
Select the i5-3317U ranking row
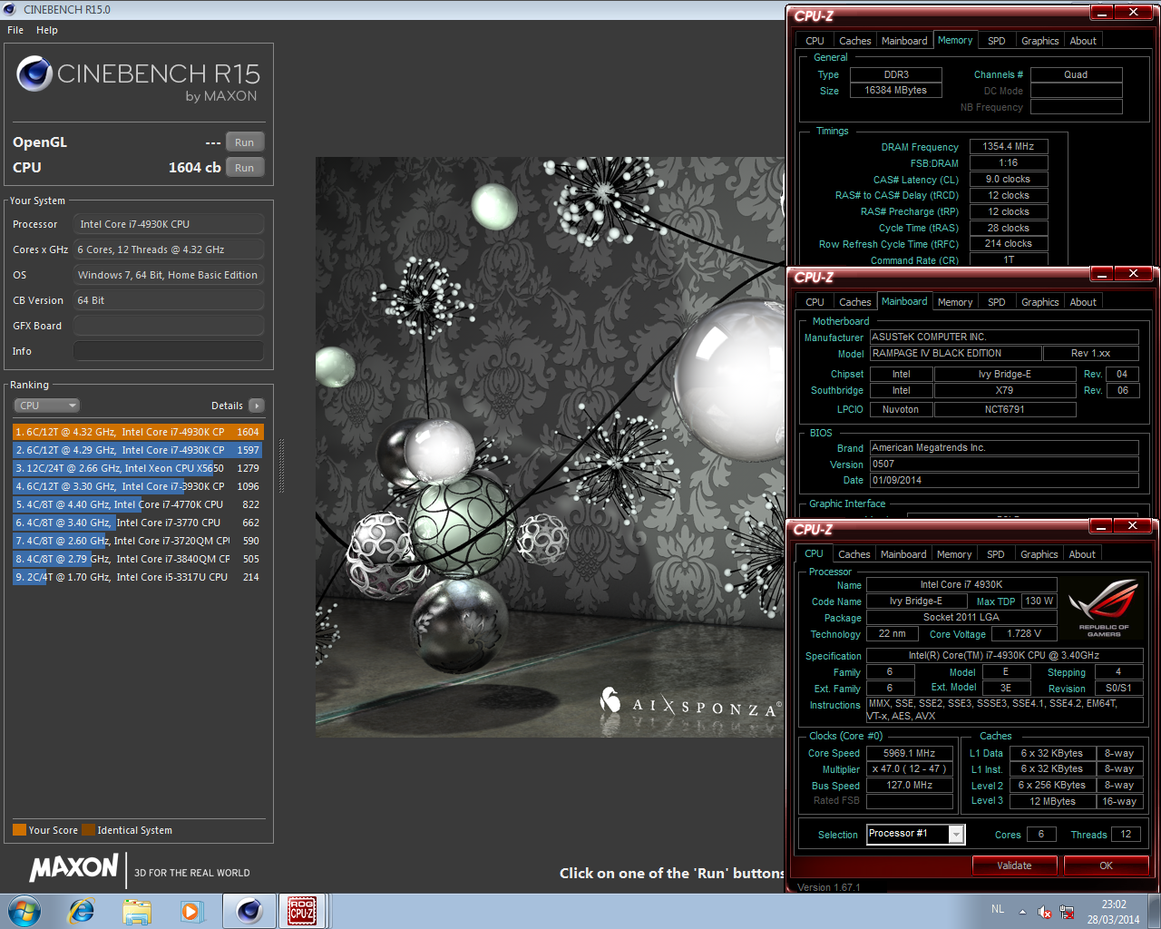click(x=138, y=577)
